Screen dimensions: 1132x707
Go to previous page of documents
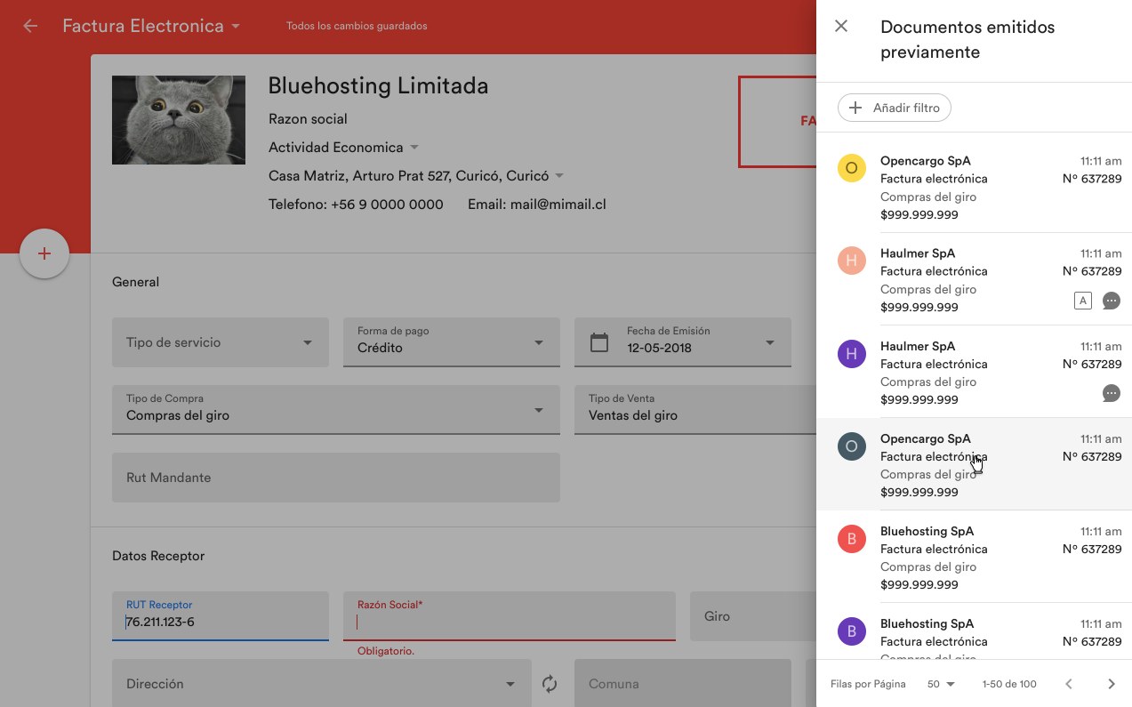pyautogui.click(x=1069, y=684)
